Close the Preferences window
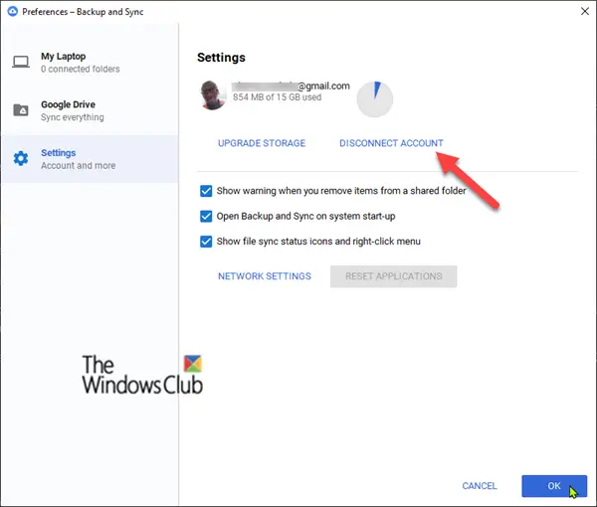The width and height of the screenshot is (597, 507). pos(585,11)
